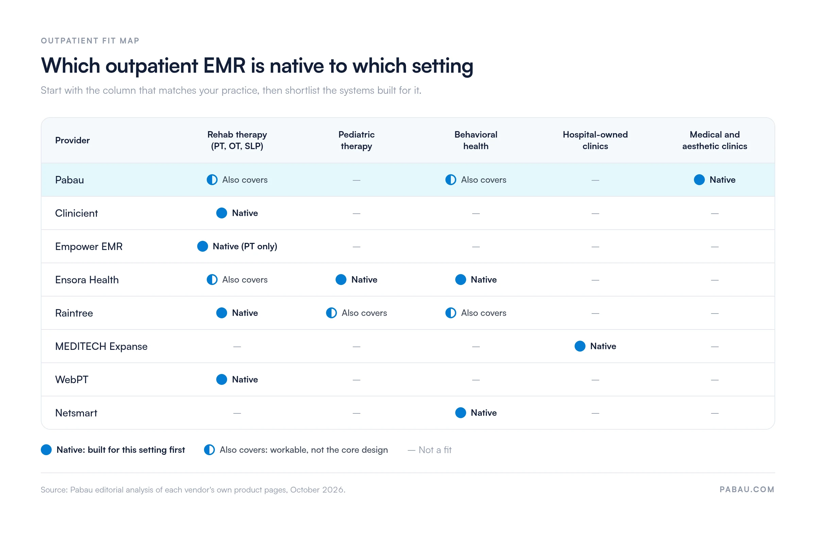Viewport: 816px width, 536px height.
Task: Click the Native (PT only) label
Action: pyautogui.click(x=245, y=246)
